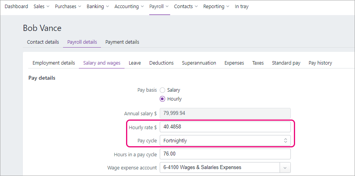Switch to the Payment details tab
The image size is (355, 176).
coord(122,42)
